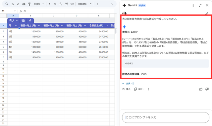The width and height of the screenshot is (212, 126).
Task: Rate response with thumbs up
Action: [201, 89]
